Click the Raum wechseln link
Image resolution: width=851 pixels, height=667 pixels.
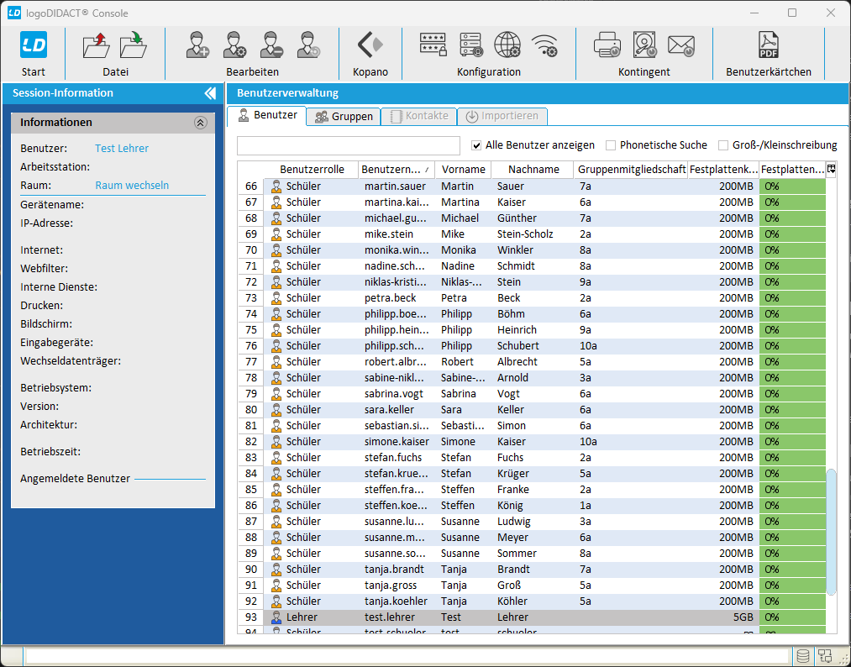click(x=132, y=185)
